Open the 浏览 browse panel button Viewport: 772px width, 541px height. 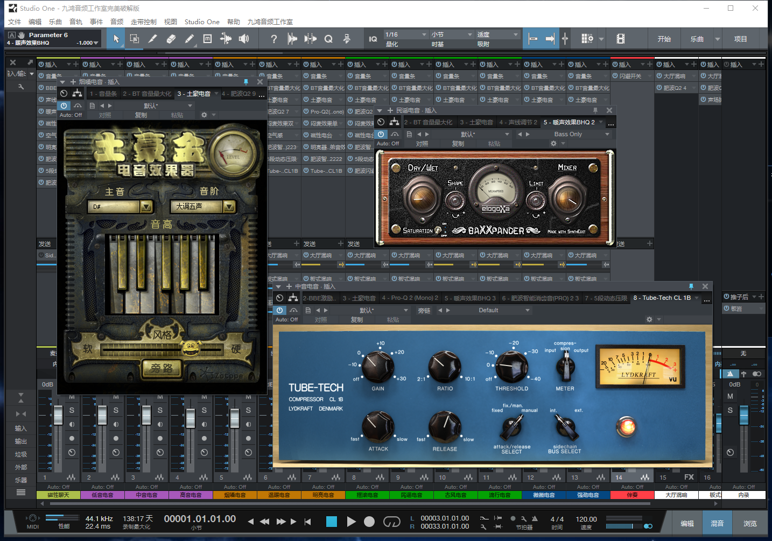coord(750,523)
